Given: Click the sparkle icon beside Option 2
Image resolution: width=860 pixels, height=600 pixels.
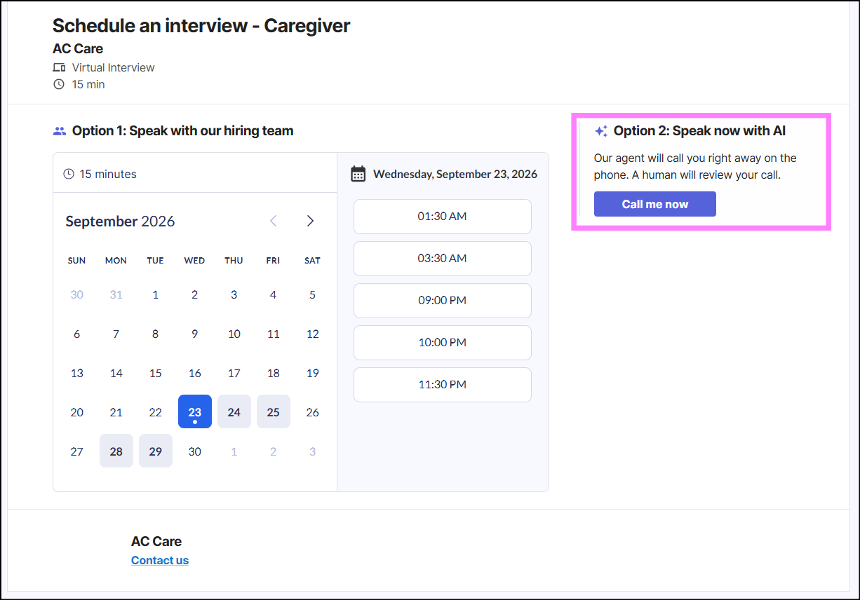Looking at the screenshot, I should [601, 131].
